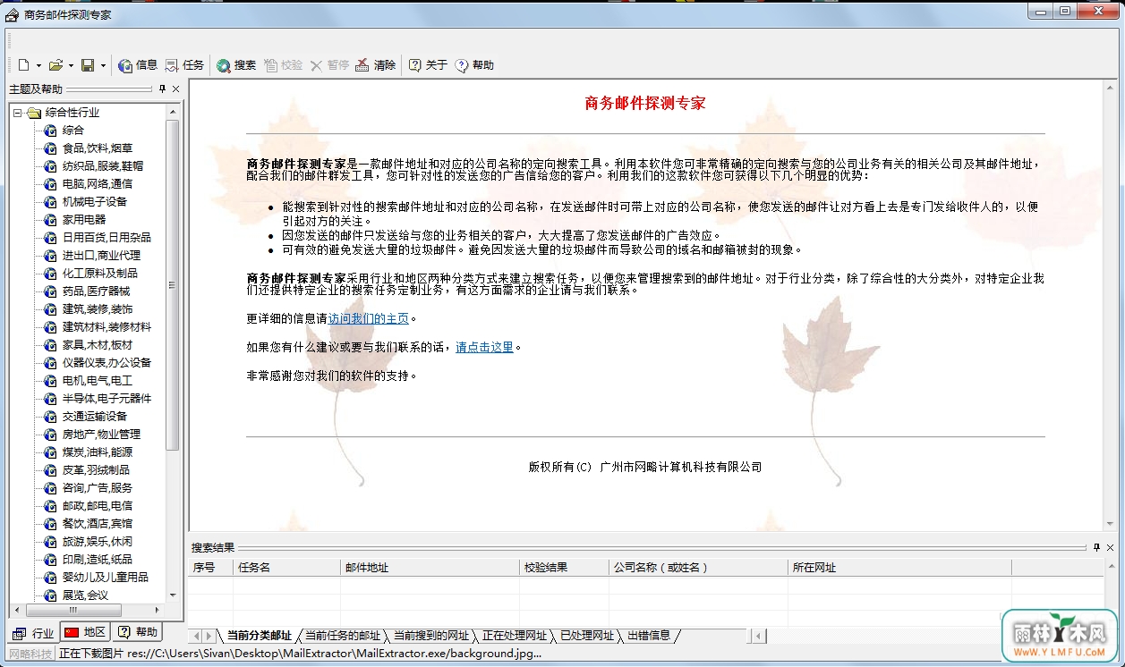Sort by 校验结果 column header
1125x667 pixels.
click(564, 568)
